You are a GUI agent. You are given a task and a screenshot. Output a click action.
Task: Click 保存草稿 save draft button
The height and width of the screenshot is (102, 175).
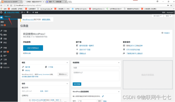77,84
